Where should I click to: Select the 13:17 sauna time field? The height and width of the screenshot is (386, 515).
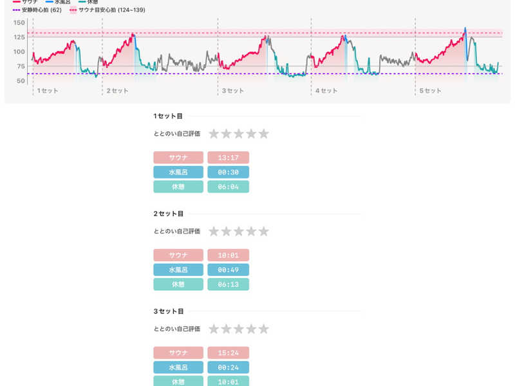pyautogui.click(x=228, y=158)
